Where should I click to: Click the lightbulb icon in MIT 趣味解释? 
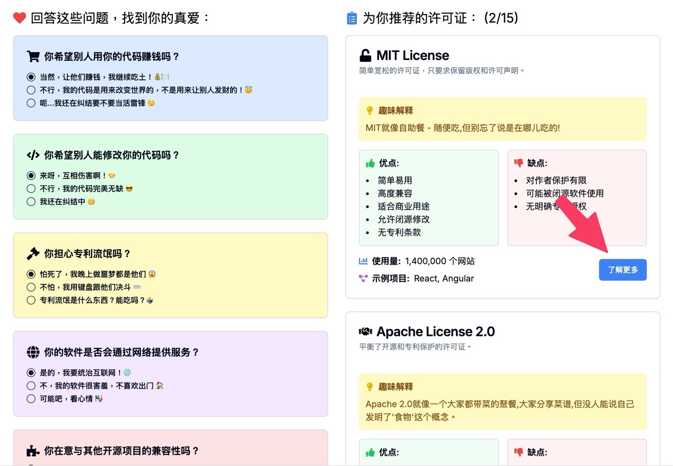370,111
